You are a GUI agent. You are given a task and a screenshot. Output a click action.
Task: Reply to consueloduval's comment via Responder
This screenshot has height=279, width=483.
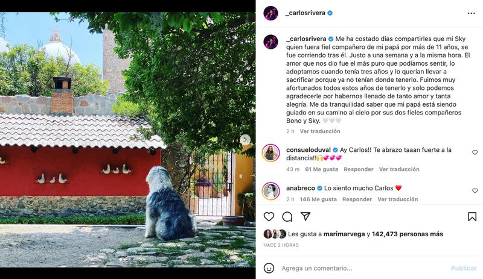[359, 169]
